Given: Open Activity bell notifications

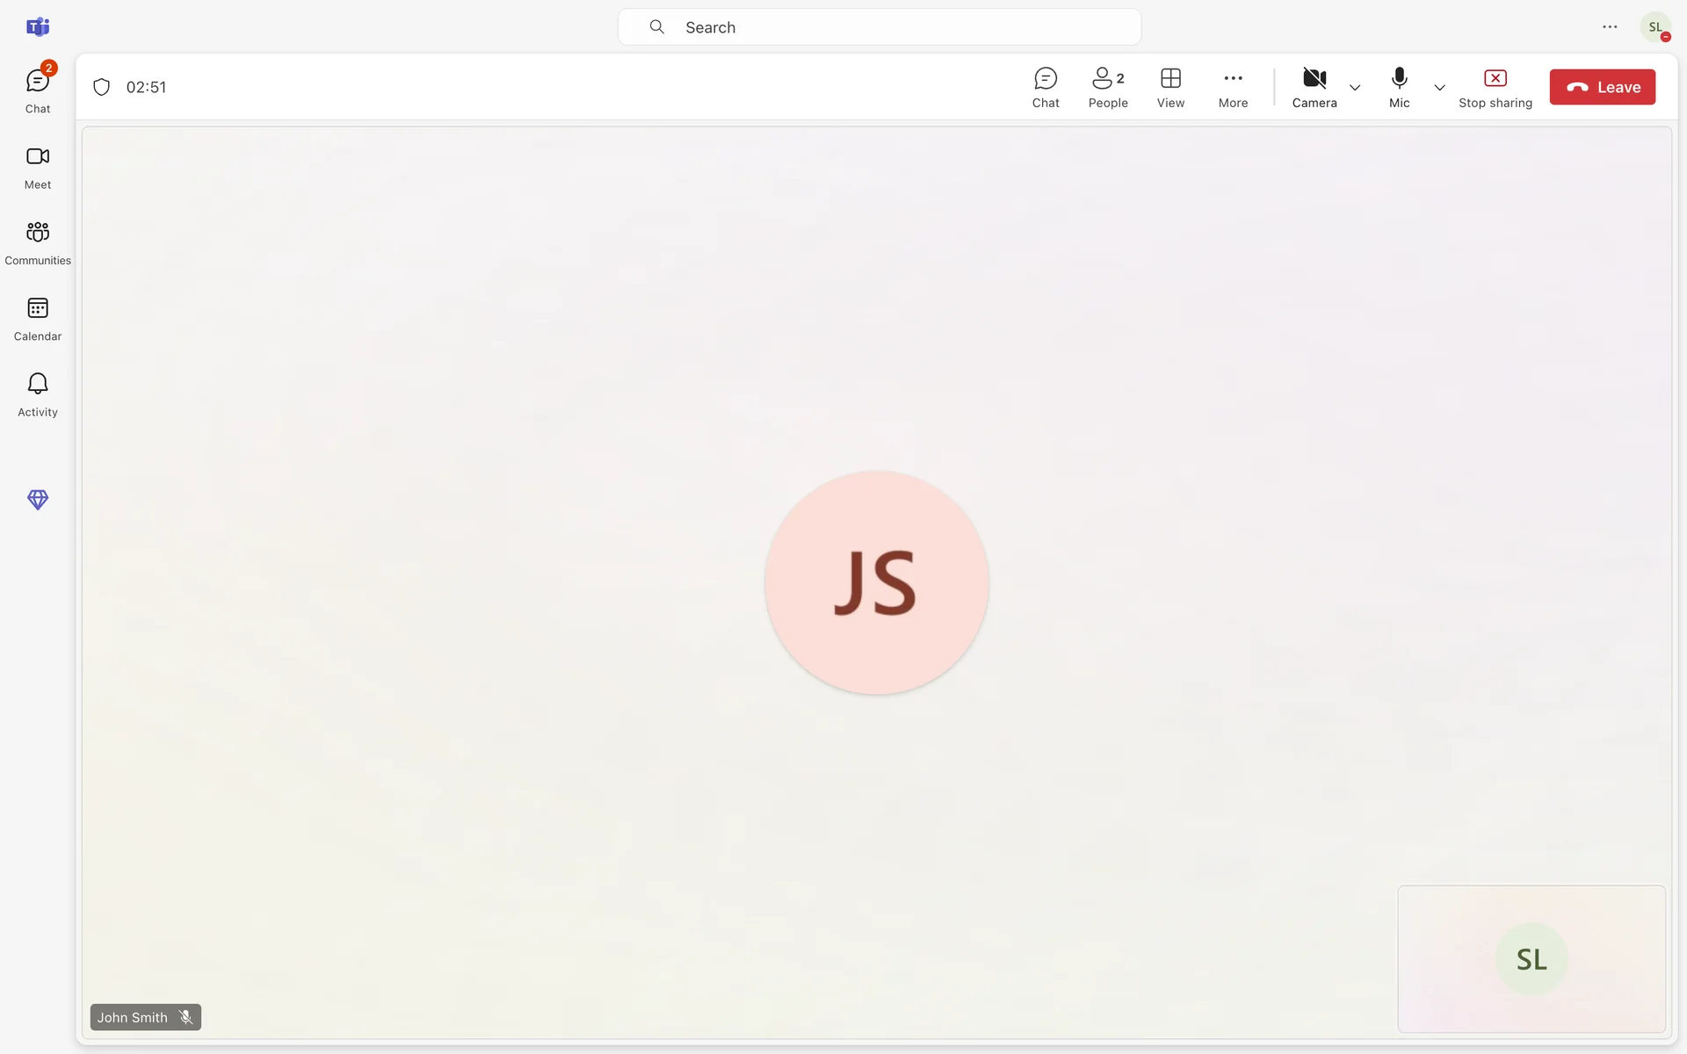Looking at the screenshot, I should (38, 393).
